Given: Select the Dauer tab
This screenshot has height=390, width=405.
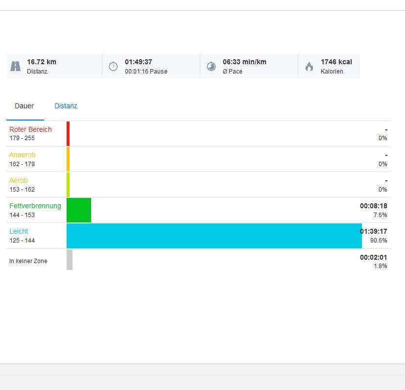Looking at the screenshot, I should 24,106.
